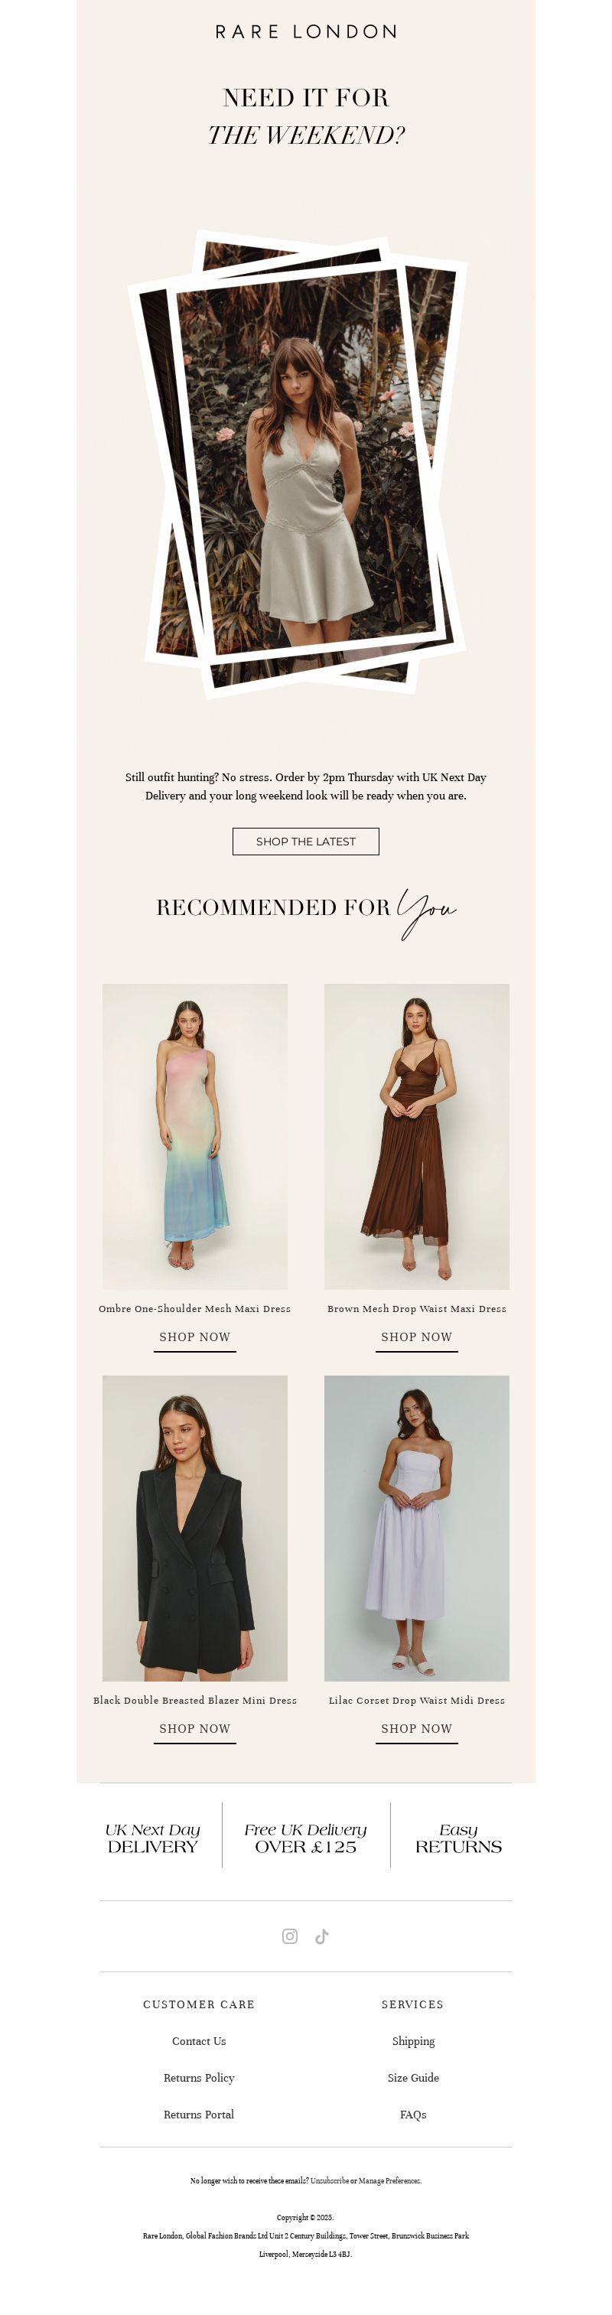
Task: Click the Shop The Latest button
Action: click(305, 842)
